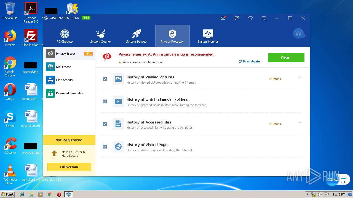Click the green FREE badge
This screenshot has width=353, height=198.
[86, 18]
